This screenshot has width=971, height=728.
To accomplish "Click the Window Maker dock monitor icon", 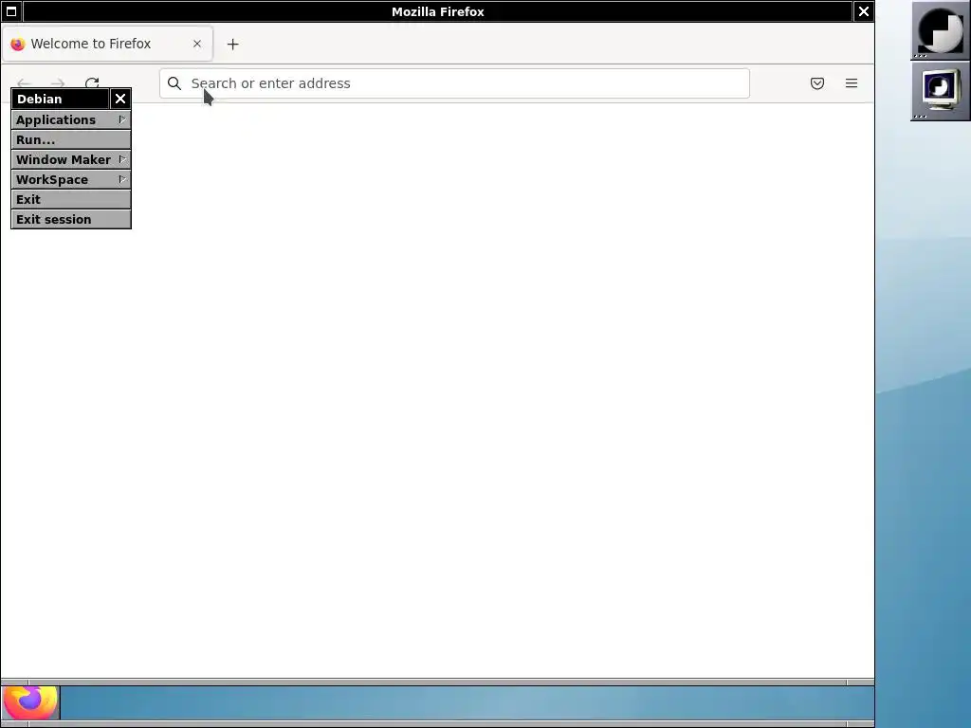I will (x=940, y=91).
